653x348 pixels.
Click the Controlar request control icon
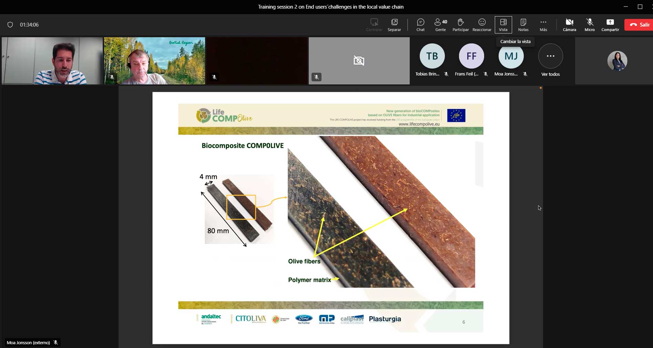(x=374, y=25)
